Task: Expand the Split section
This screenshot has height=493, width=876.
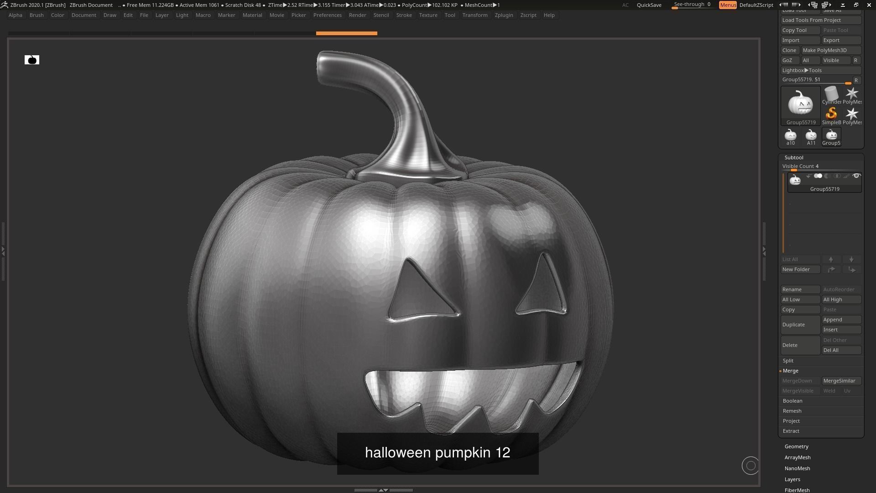Action: click(788, 361)
